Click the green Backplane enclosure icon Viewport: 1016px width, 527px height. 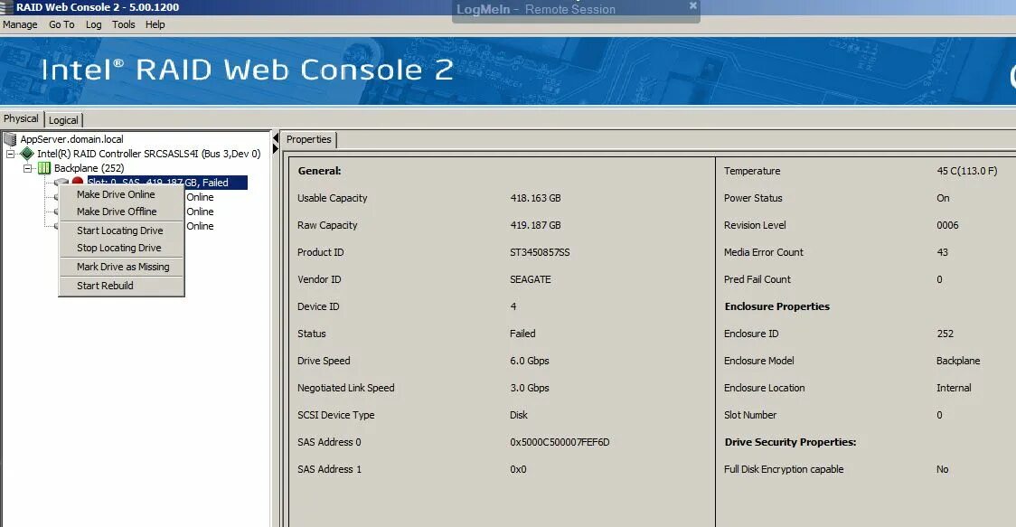(x=44, y=168)
